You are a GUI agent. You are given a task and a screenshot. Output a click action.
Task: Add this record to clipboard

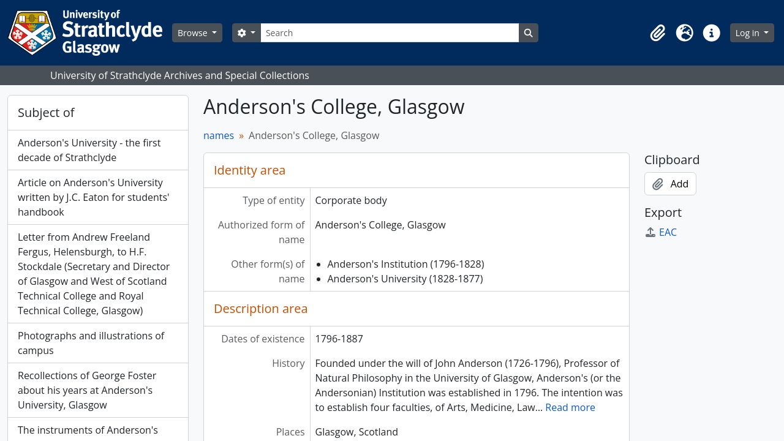670,184
